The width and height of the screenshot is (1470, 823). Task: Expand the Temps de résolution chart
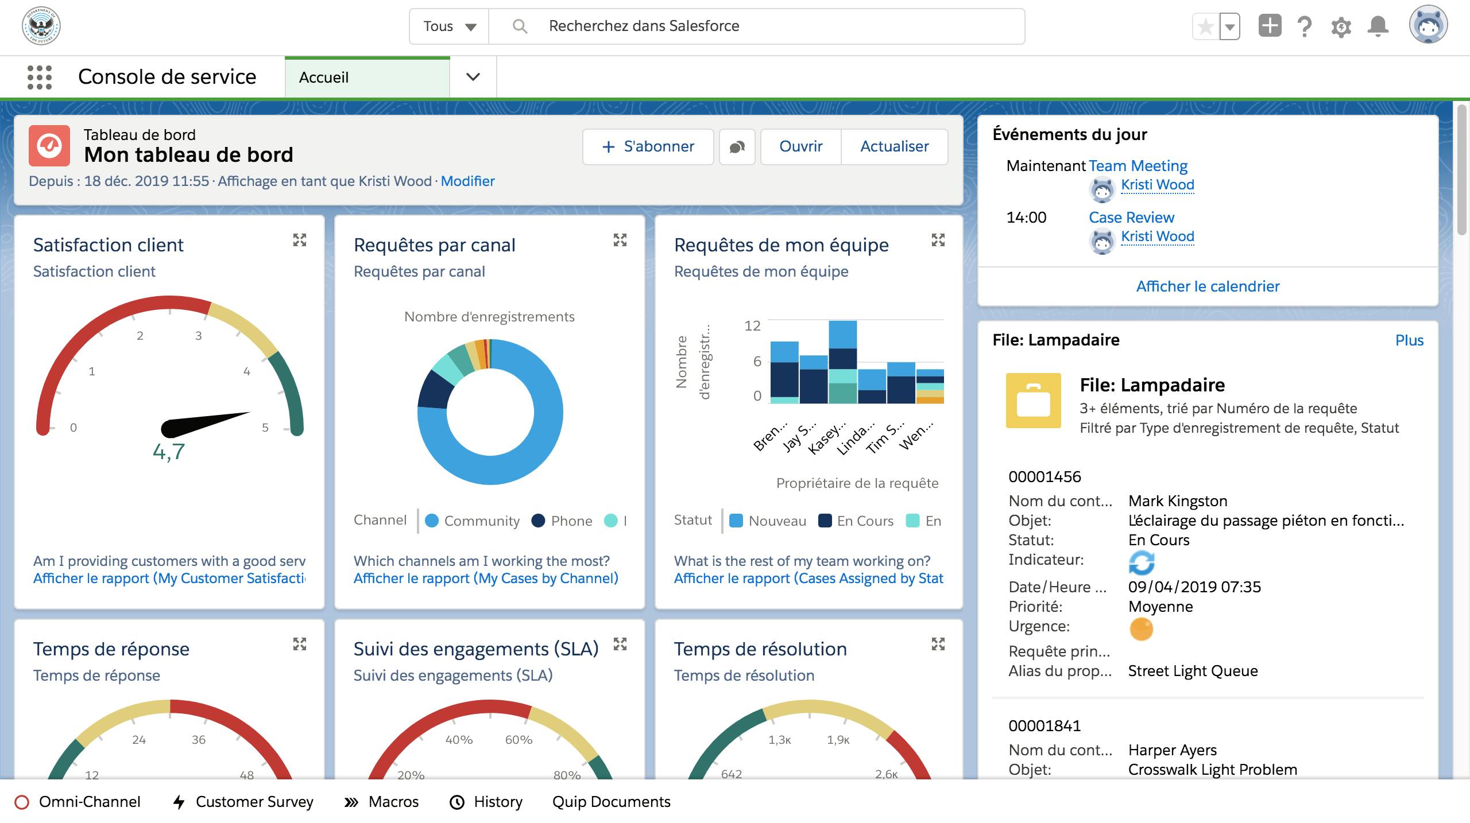938,644
